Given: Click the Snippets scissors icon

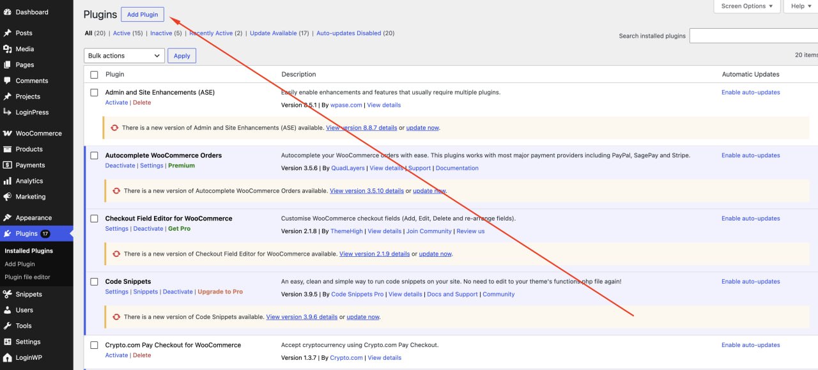Looking at the screenshot, I should (8, 295).
